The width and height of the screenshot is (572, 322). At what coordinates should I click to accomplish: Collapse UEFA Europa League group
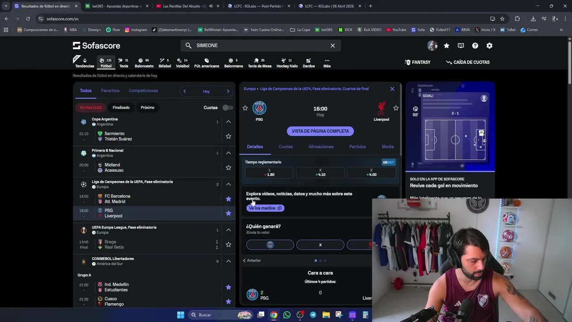click(x=228, y=230)
